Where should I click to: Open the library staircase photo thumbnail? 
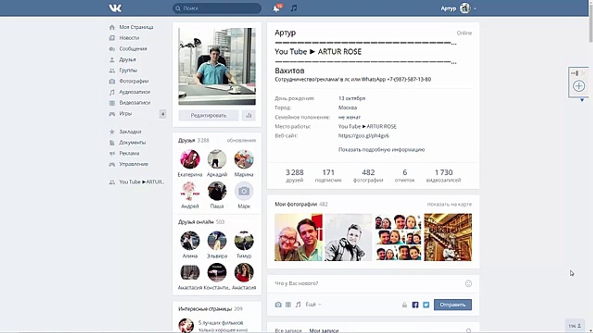pyautogui.click(x=448, y=237)
